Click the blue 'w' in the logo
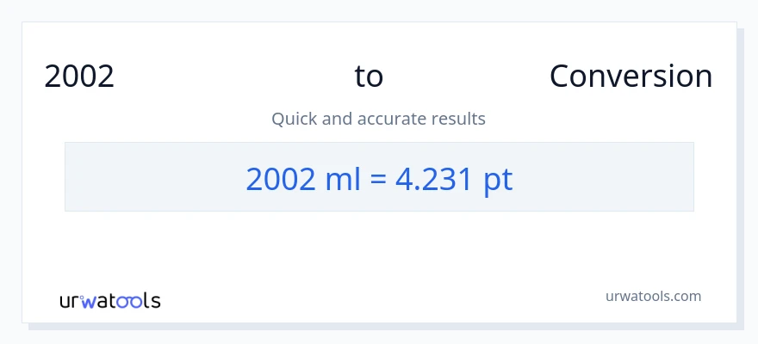Image resolution: width=758 pixels, height=344 pixels. coord(89,302)
